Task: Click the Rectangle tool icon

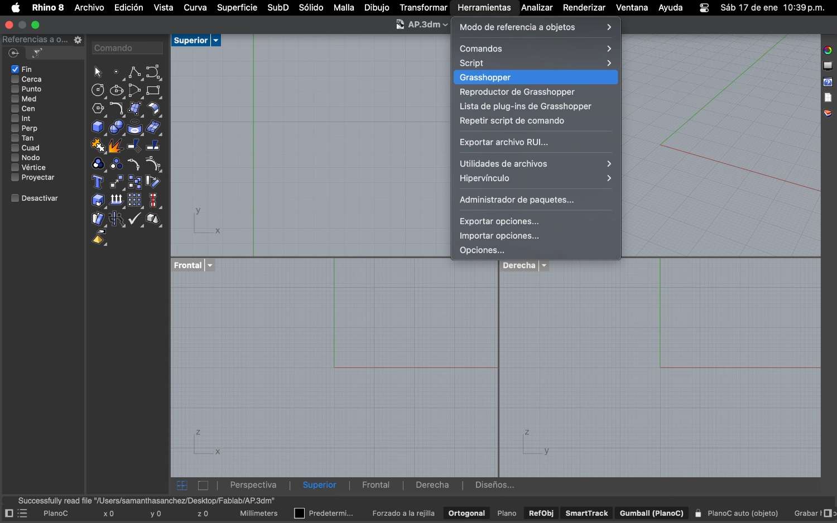Action: [153, 90]
